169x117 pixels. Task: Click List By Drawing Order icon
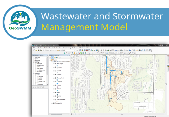(50, 57)
